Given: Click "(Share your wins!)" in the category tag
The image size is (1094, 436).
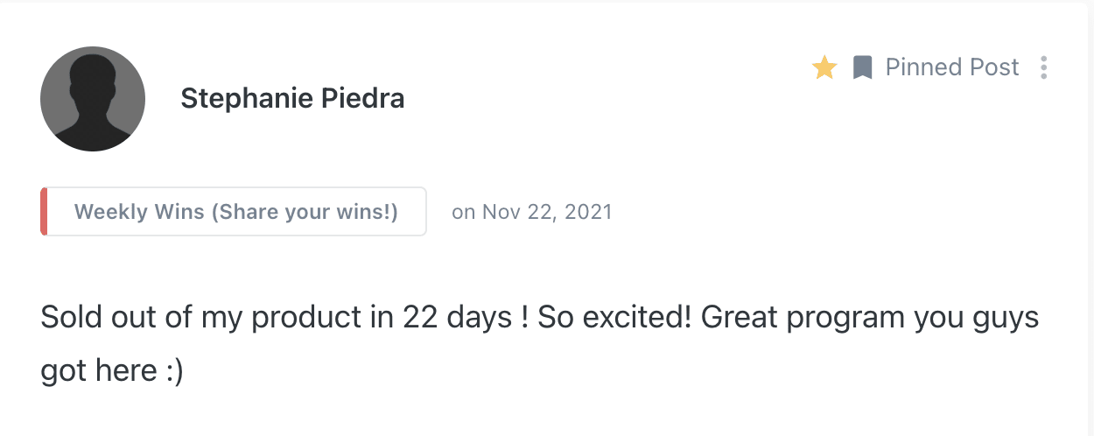Looking at the screenshot, I should [305, 212].
